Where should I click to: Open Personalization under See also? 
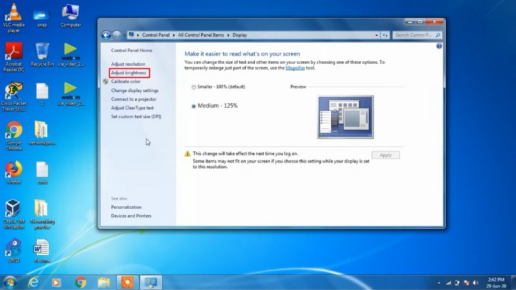tap(126, 207)
